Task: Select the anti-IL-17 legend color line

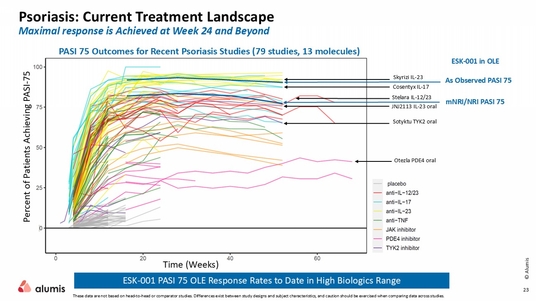Action: 379,202
